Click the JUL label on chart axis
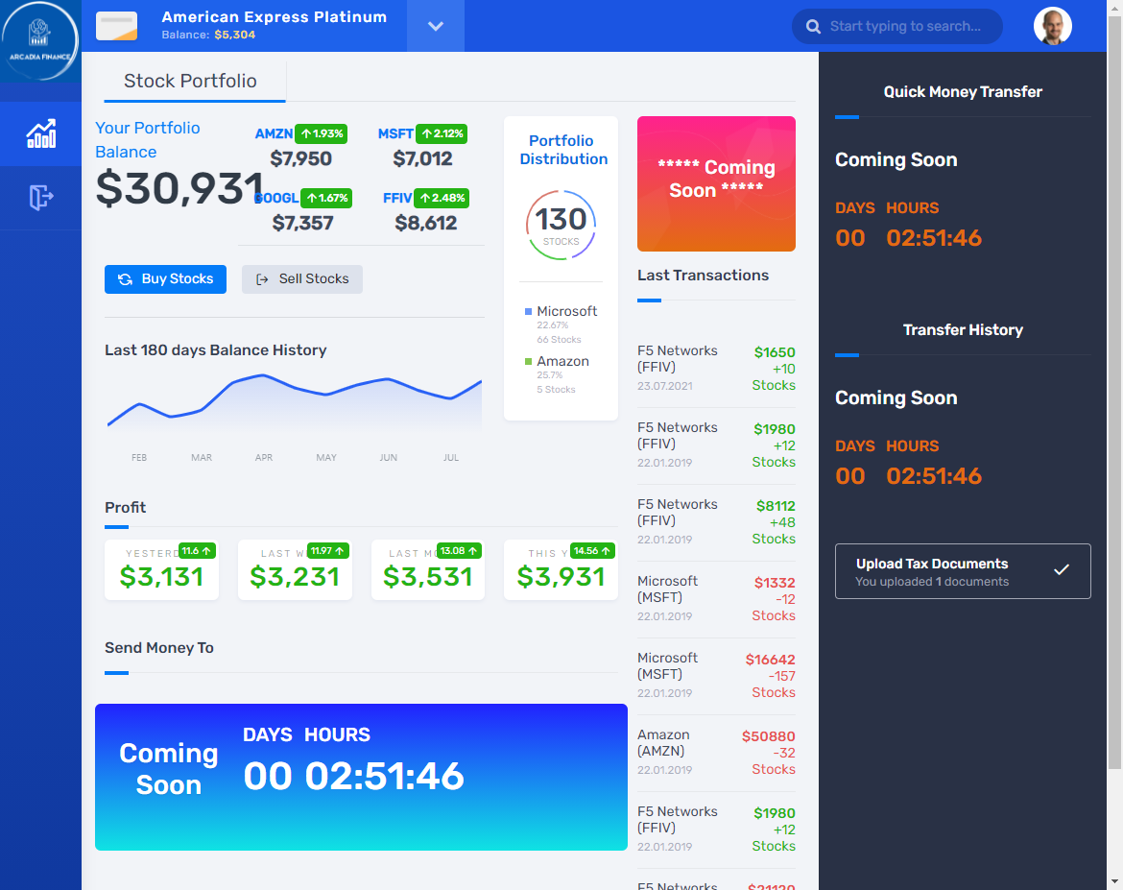The height and width of the screenshot is (890, 1123). tap(450, 458)
